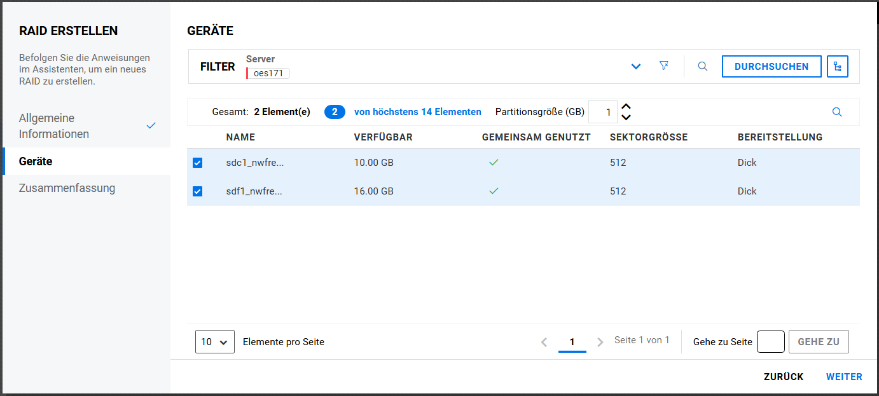The width and height of the screenshot is (879, 396).
Task: Uncheck the sdc1_nwfre device checkbox
Action: click(x=197, y=163)
